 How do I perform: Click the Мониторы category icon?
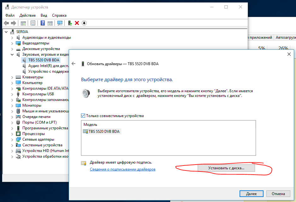click(x=18, y=105)
